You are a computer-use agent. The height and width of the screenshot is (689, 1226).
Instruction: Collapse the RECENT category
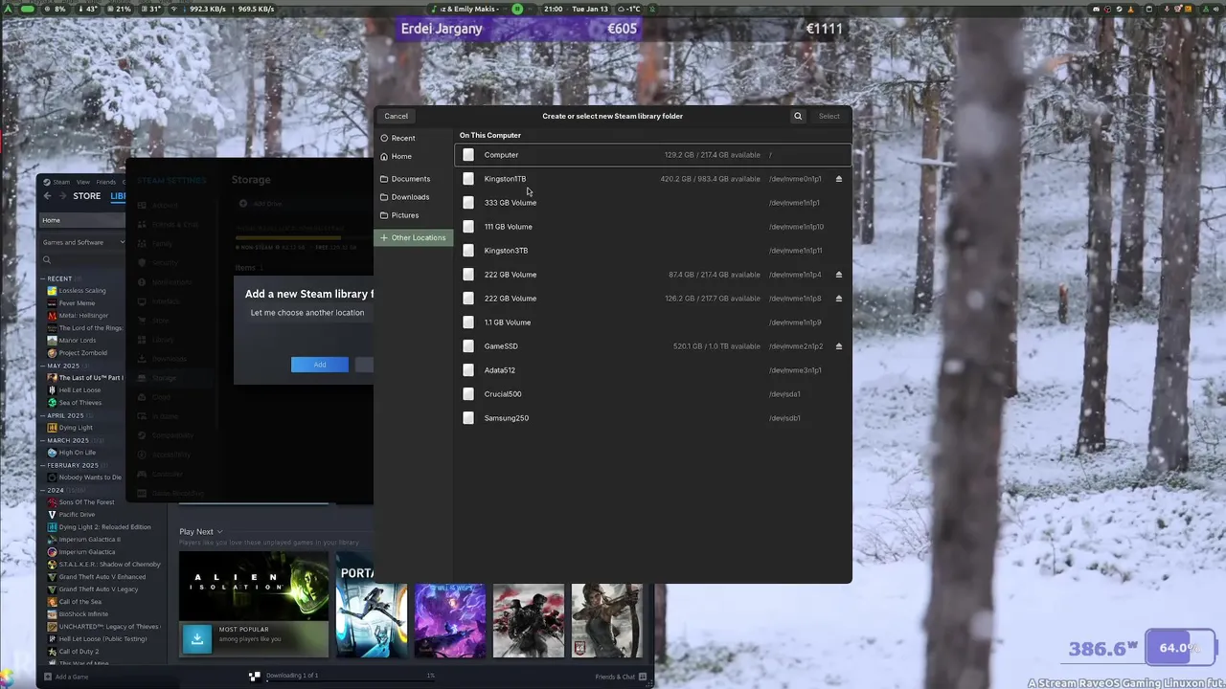(x=59, y=278)
